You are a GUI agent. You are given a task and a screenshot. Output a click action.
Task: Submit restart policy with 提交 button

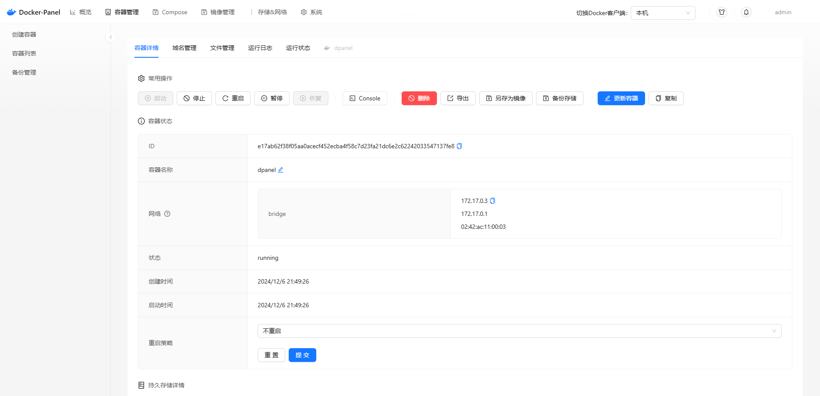[x=302, y=355]
